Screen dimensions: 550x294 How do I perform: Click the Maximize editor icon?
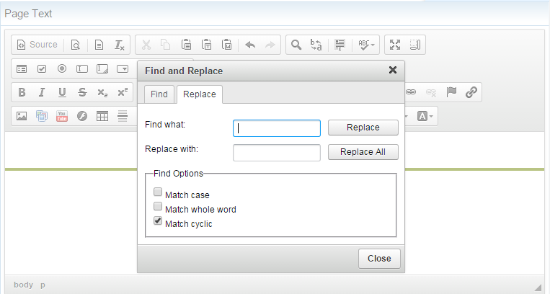(394, 45)
